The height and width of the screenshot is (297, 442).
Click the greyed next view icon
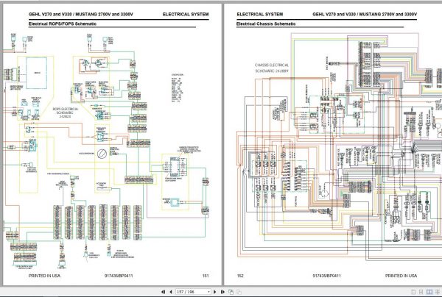[239, 292]
